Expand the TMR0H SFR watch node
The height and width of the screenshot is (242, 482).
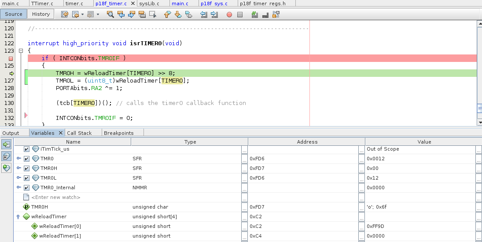pyautogui.click(x=19, y=168)
